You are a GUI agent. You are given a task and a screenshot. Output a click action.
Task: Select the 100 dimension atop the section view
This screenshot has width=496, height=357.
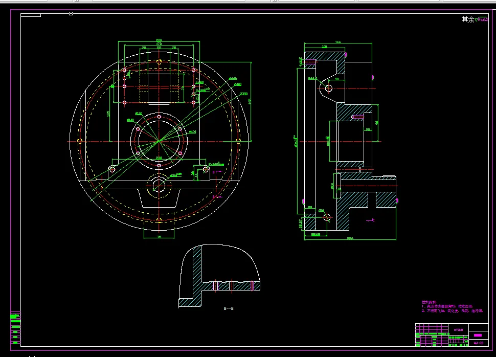click(324, 47)
